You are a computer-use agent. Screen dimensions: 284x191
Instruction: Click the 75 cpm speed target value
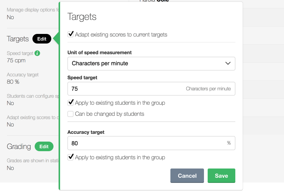coord(15,60)
